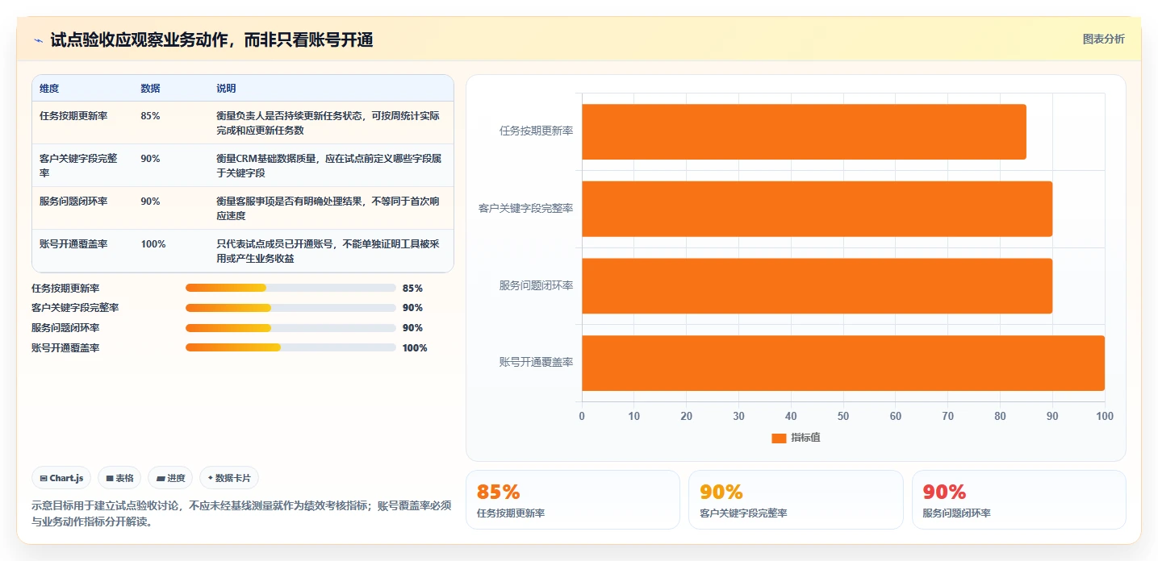
Task: Select the Chart.js tag chip
Action: pos(61,478)
